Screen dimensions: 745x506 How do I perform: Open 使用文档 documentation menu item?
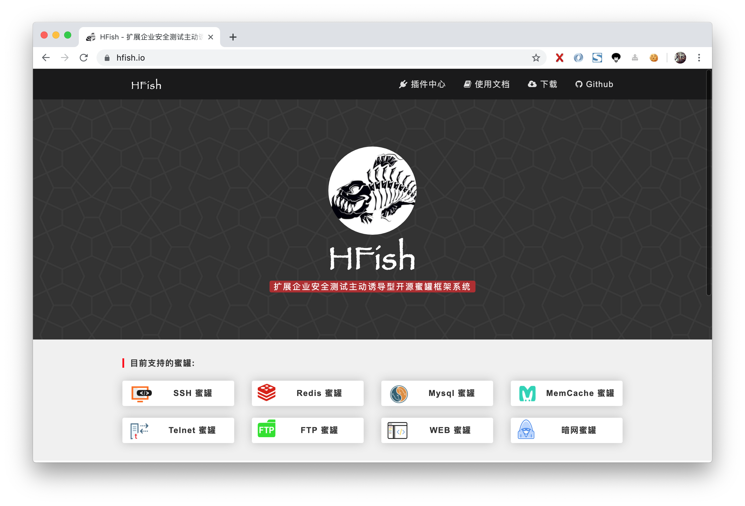pyautogui.click(x=486, y=84)
